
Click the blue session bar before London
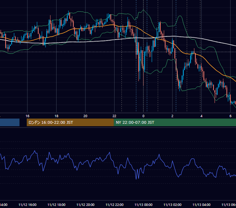[10, 122]
